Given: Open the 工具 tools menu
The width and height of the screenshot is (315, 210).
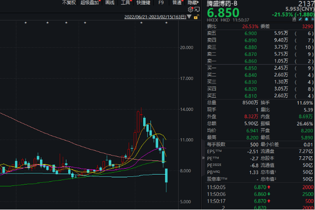Looking at the screenshot, I should (125, 2).
